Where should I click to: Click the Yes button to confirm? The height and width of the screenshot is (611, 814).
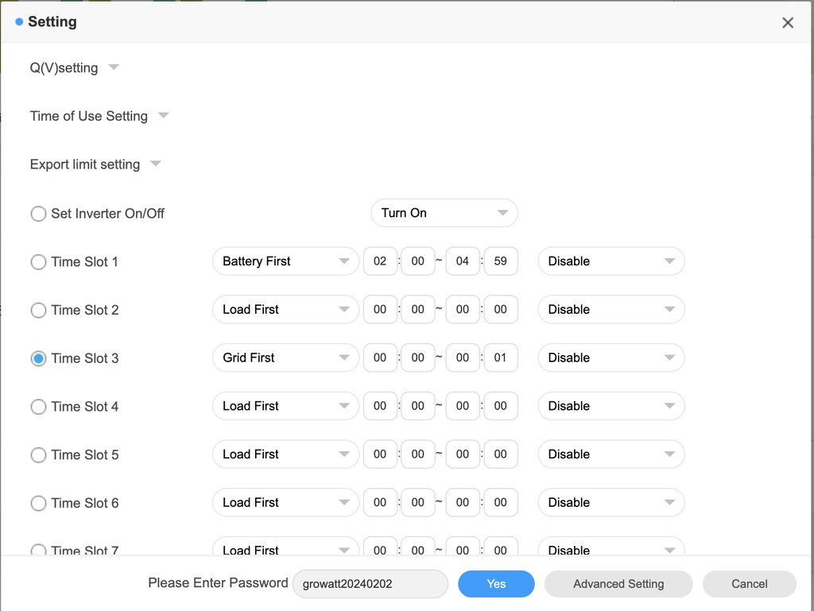pyautogui.click(x=496, y=584)
